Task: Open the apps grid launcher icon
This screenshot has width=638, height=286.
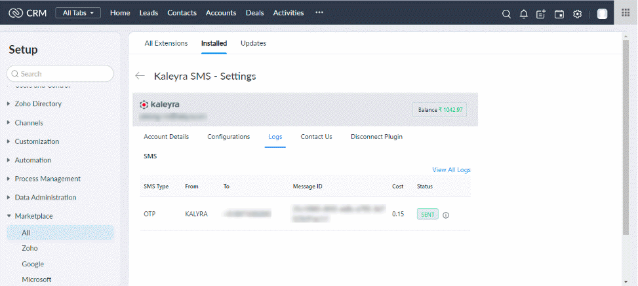Action: click(626, 12)
